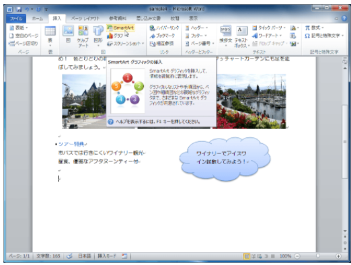This screenshot has width=351, height=265.
Task: Click the vertical scrollbar thumb
Action: tap(345, 142)
